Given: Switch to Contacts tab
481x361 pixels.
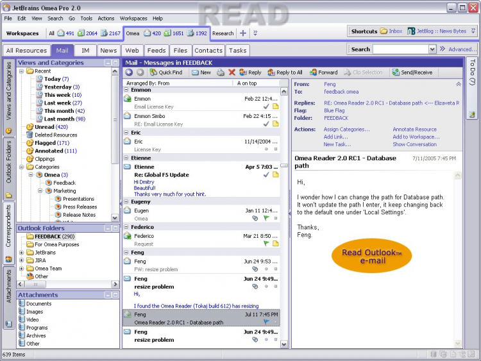Looking at the screenshot, I should (x=208, y=51).
